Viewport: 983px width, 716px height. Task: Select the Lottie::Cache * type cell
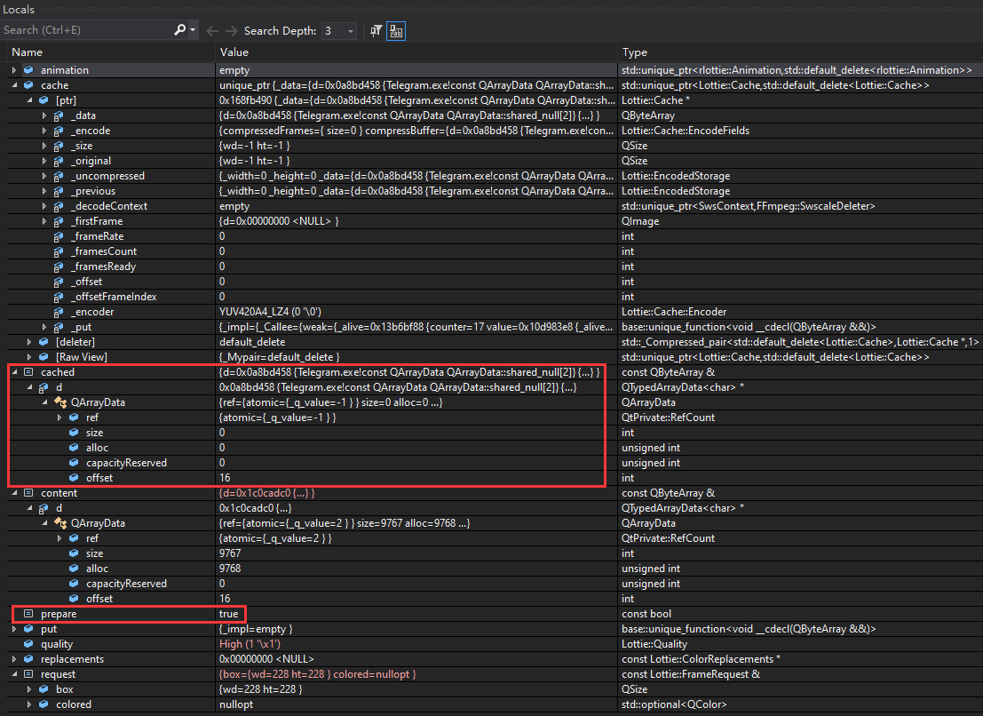[655, 100]
